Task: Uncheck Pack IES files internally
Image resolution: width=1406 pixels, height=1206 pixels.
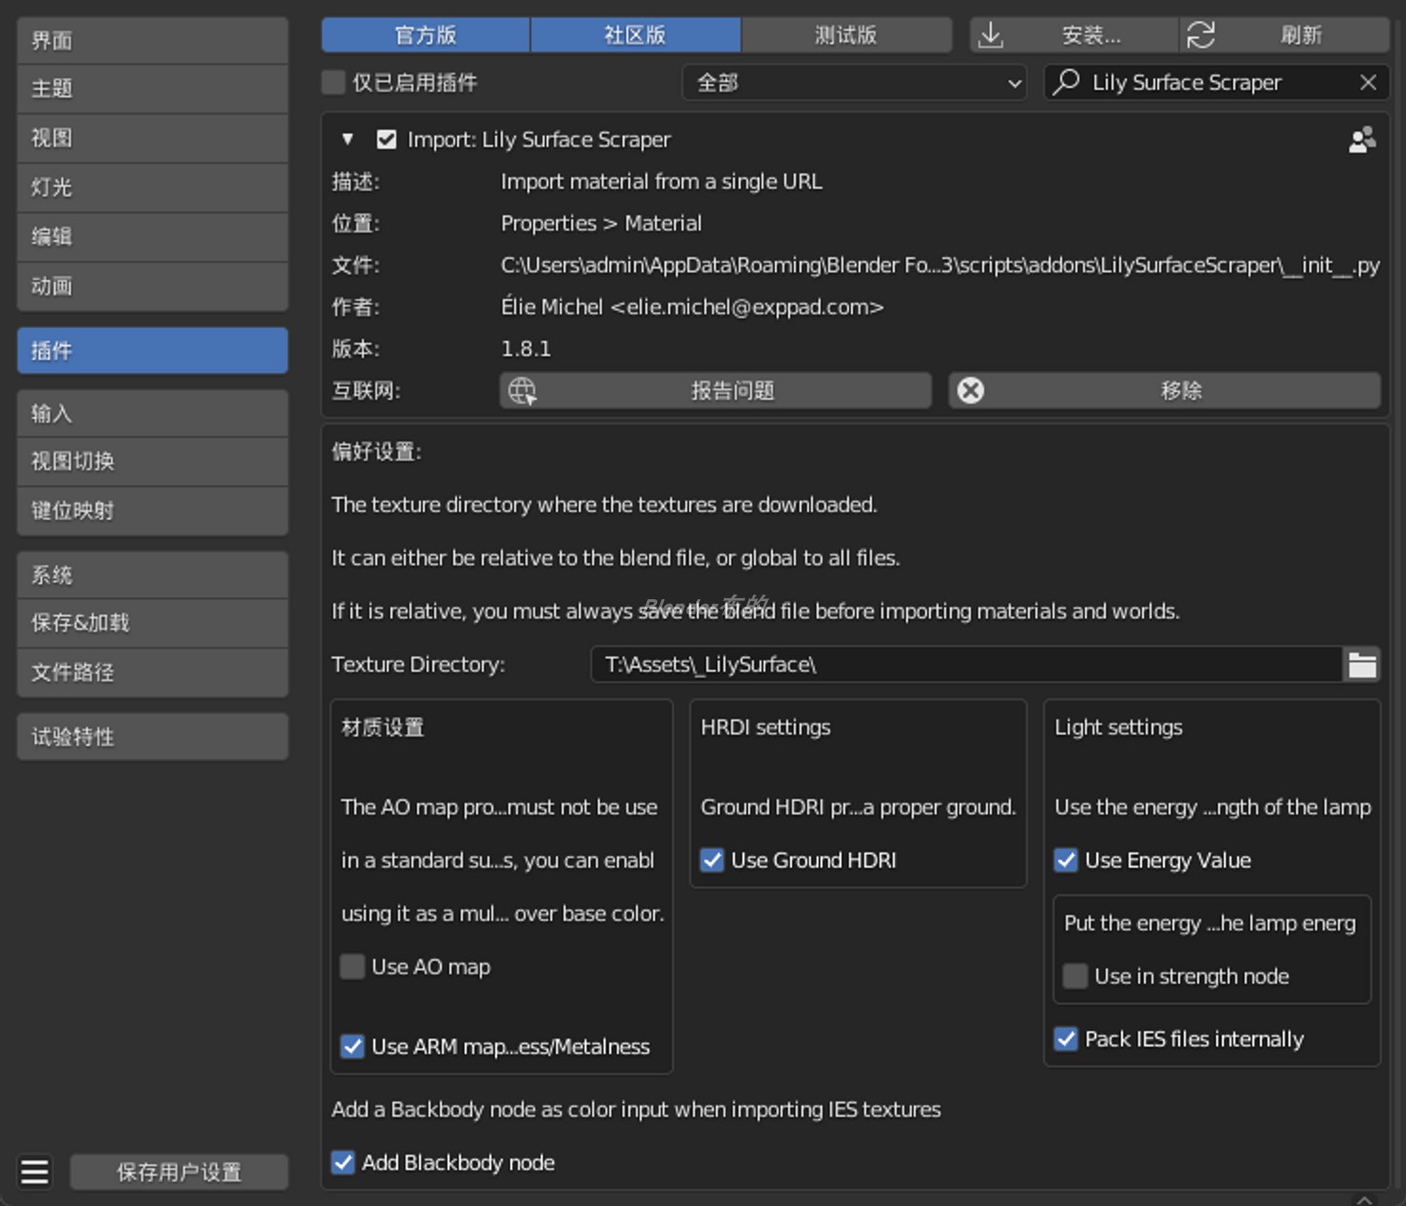Action: tap(1066, 1039)
